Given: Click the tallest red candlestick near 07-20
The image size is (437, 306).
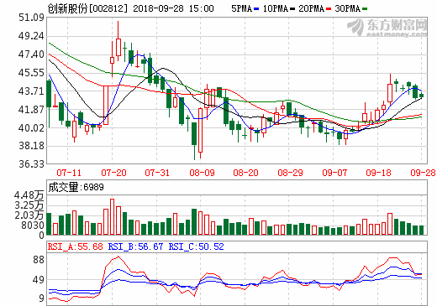Looking at the screenshot, I should point(106,105).
